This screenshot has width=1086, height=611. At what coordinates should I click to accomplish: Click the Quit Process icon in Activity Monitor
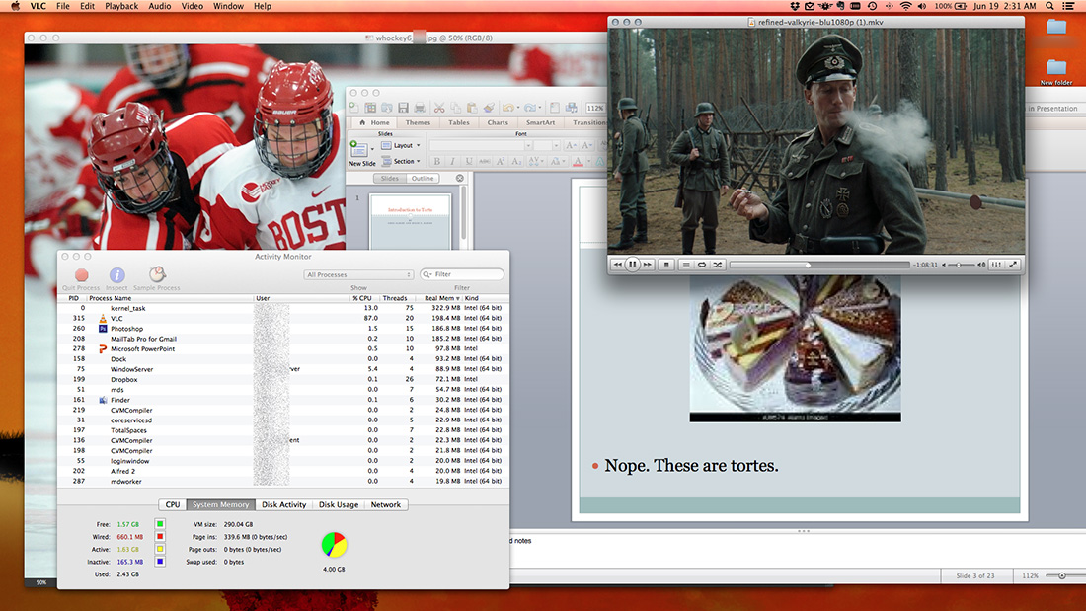[x=82, y=275]
